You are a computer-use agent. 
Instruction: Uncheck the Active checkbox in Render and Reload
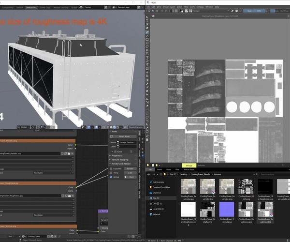111,177
